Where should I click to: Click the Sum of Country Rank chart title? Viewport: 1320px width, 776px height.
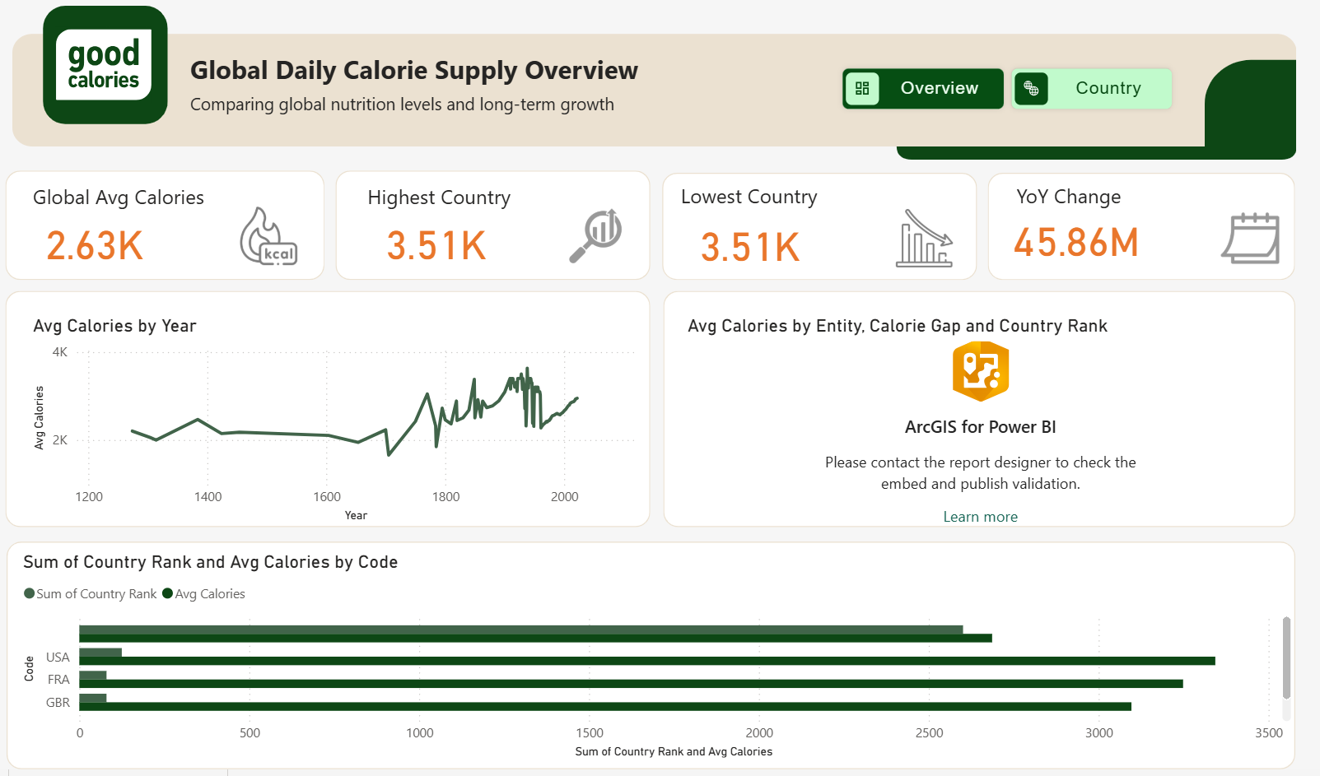click(211, 562)
